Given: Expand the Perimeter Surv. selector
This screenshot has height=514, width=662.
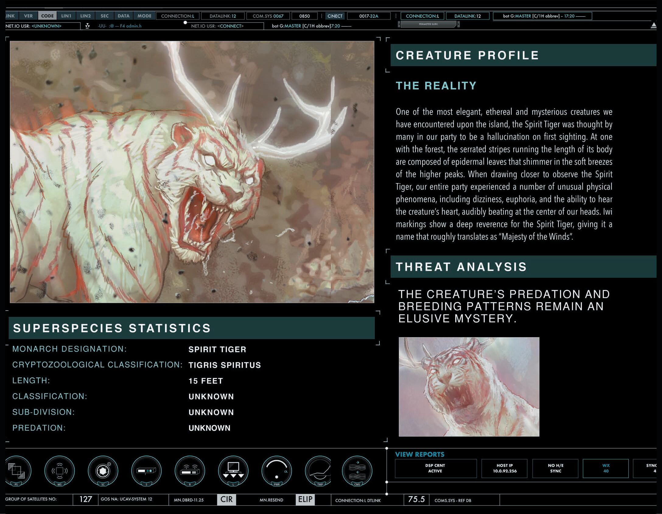Looking at the screenshot, I should 428,24.
